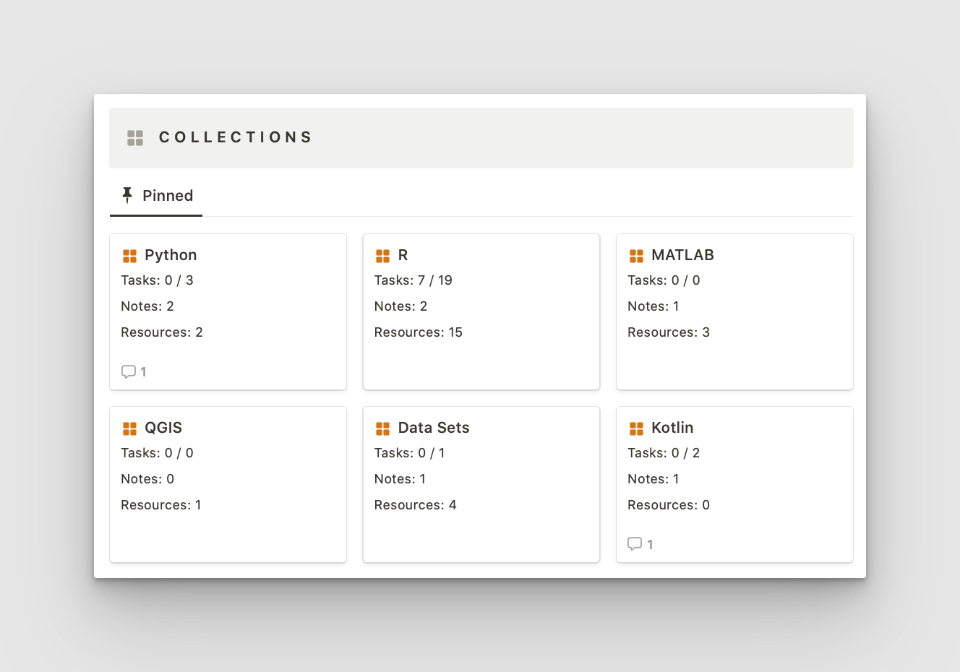Click "Notes: 0" on QGIS card
Image resolution: width=960 pixels, height=672 pixels.
[147, 479]
